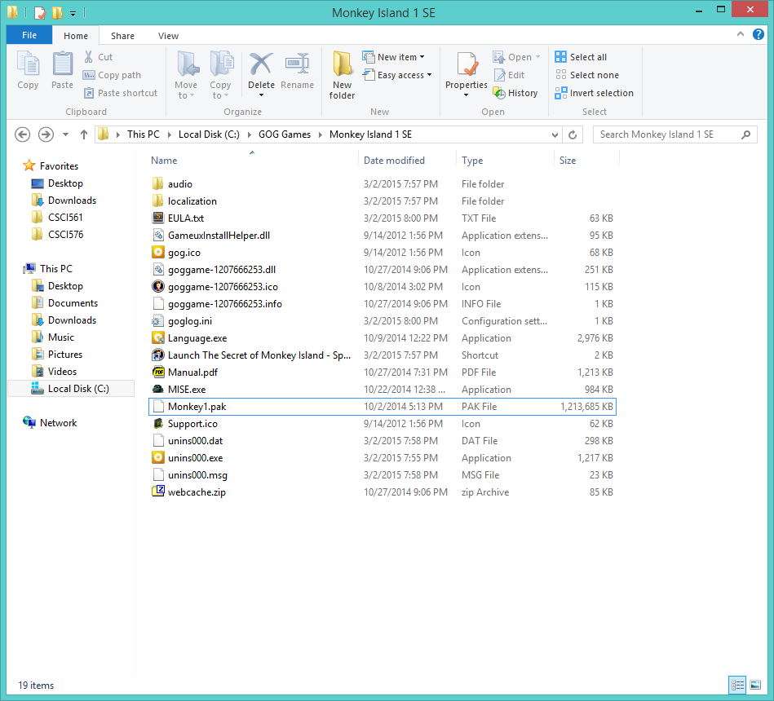Select the webcache.zip archive

[x=382, y=492]
